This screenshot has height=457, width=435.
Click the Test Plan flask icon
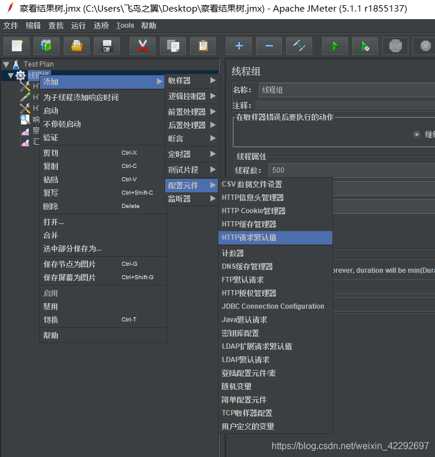click(x=16, y=64)
